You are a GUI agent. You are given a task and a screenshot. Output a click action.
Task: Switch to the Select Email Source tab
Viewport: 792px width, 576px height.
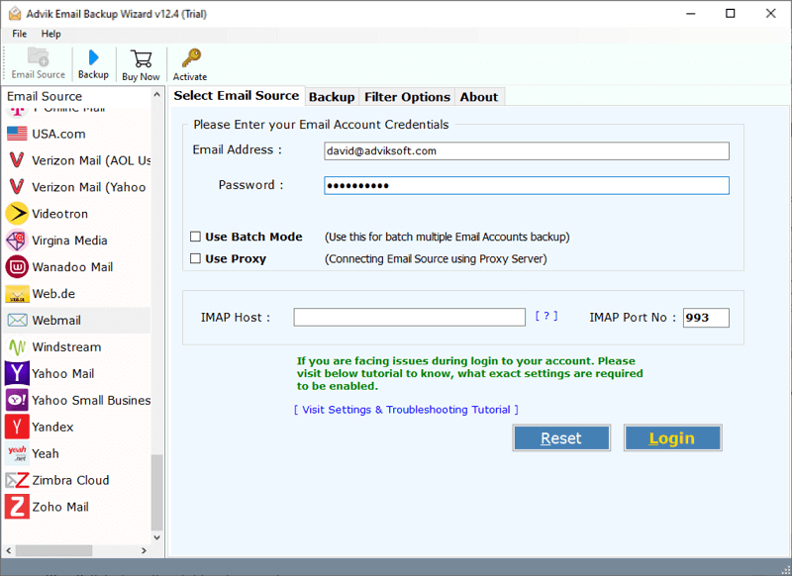237,96
